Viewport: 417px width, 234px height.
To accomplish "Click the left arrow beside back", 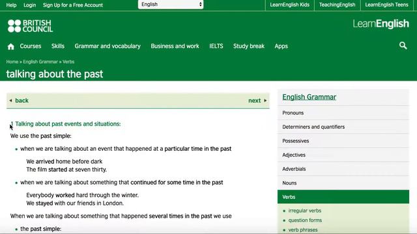I will 10,101.
